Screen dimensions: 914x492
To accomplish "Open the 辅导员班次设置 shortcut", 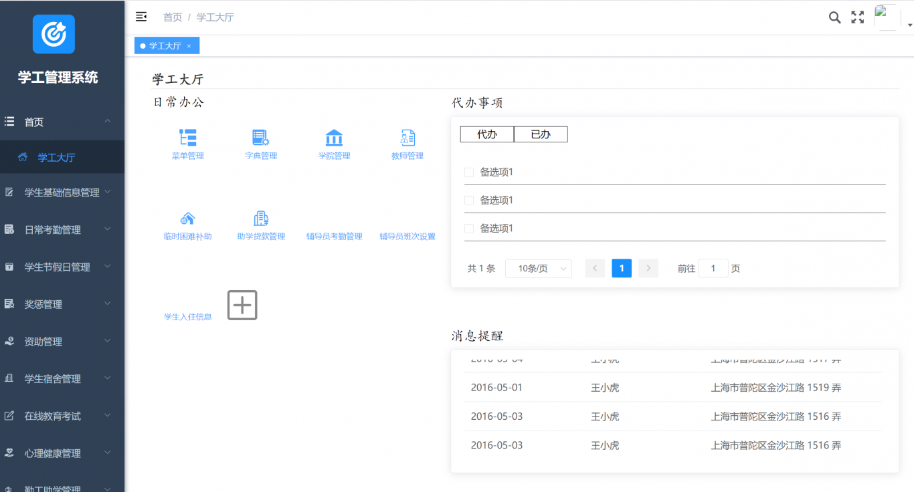I will tap(407, 237).
